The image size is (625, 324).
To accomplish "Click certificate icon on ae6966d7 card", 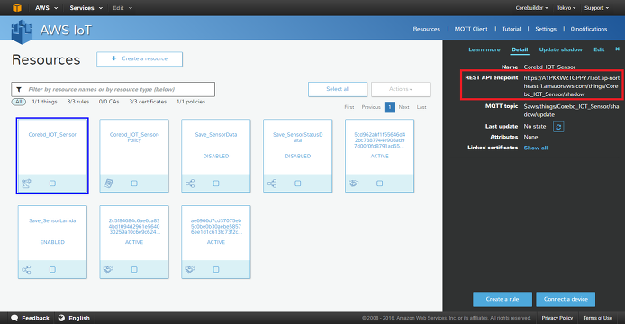I will (190, 269).
